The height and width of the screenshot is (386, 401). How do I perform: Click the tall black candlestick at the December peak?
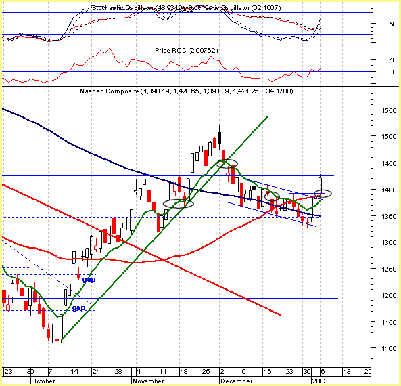tap(219, 137)
